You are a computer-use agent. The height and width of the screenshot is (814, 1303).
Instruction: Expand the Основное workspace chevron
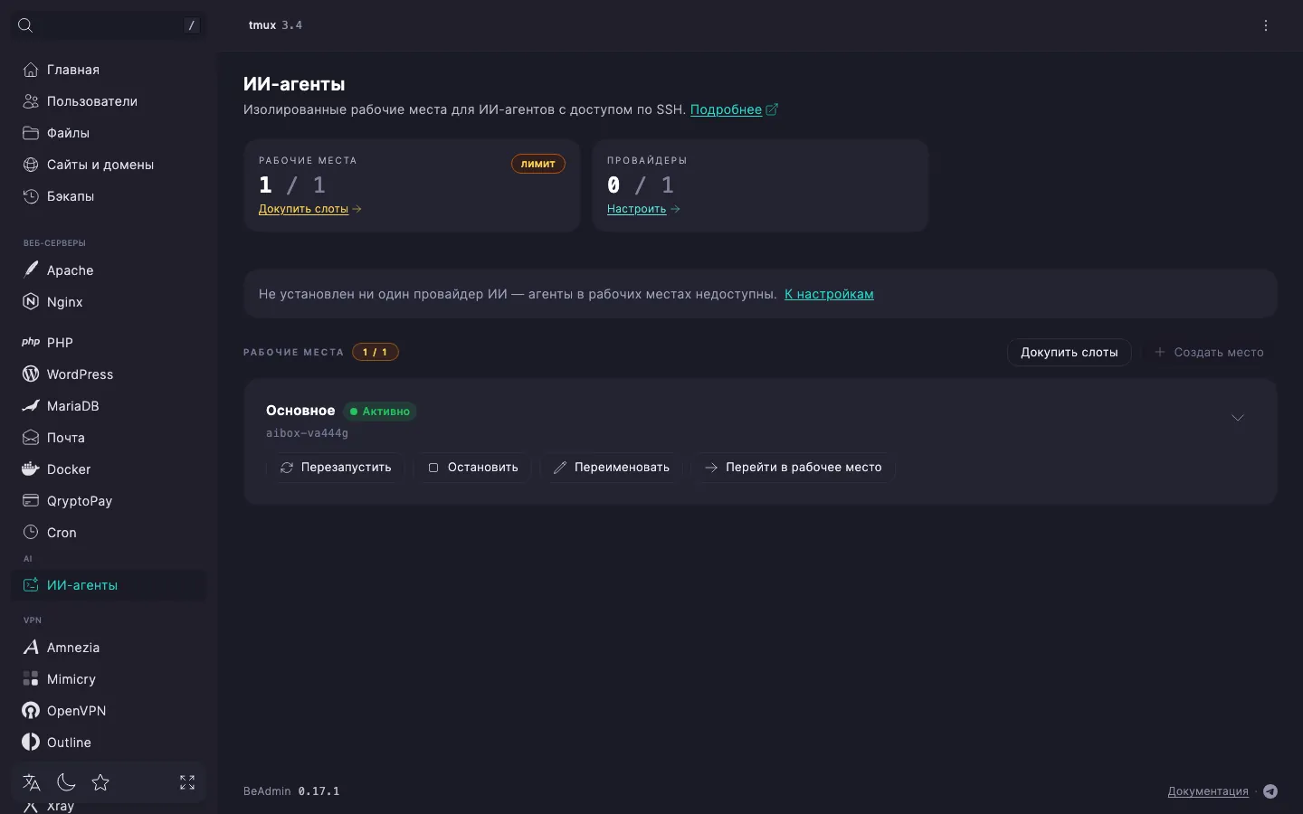pyautogui.click(x=1238, y=418)
